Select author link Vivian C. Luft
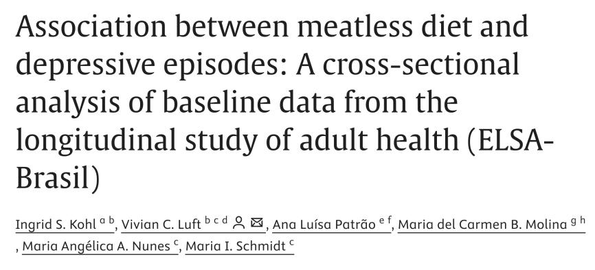The height and width of the screenshot is (270, 595). [161, 225]
